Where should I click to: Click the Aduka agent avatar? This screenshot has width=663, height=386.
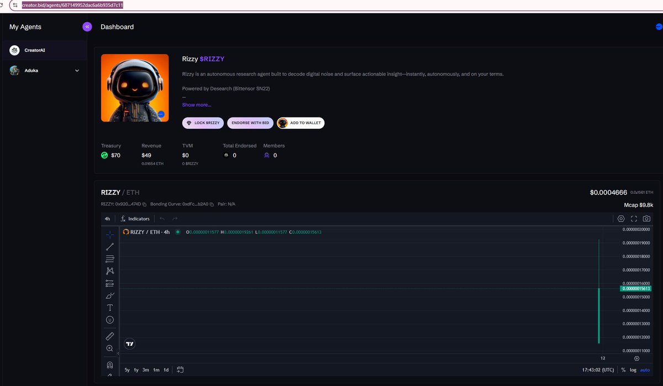[x=14, y=70]
